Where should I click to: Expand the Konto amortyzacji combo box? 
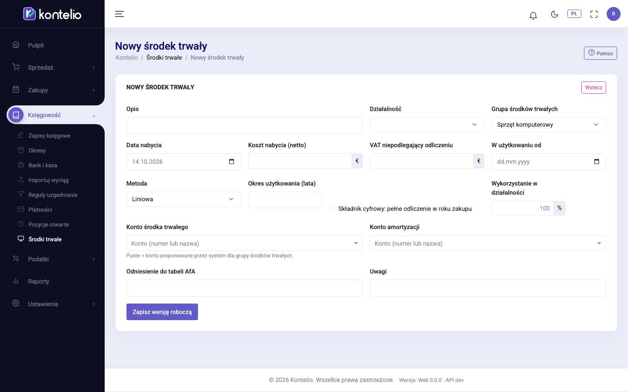pos(488,243)
